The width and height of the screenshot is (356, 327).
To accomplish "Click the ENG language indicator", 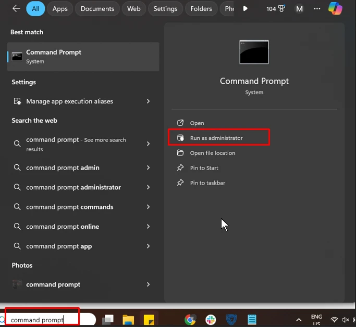I will (316, 320).
